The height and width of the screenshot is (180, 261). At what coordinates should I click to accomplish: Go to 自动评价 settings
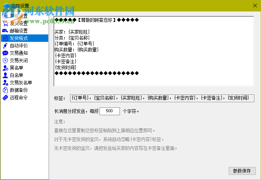(25, 46)
